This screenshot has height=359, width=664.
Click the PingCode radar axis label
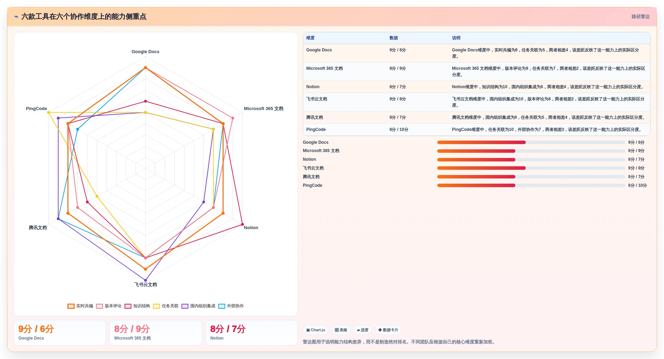point(36,109)
